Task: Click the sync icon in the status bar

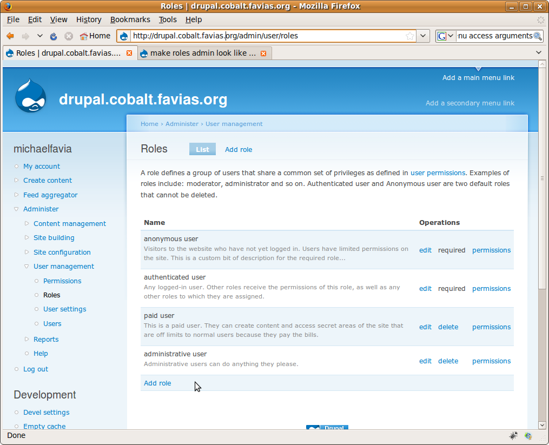Action: pos(528,436)
